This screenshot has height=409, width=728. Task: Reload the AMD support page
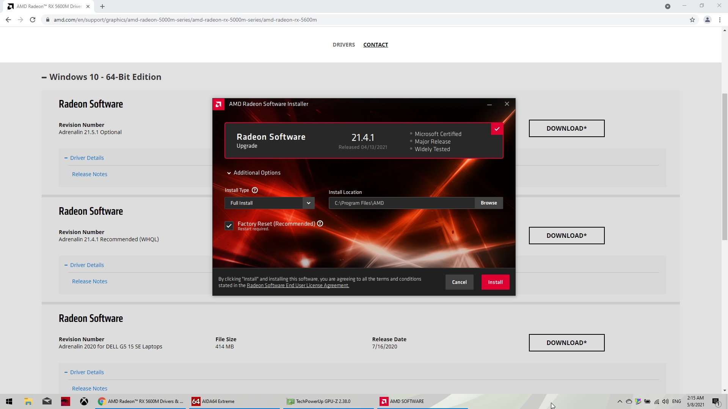(x=33, y=20)
